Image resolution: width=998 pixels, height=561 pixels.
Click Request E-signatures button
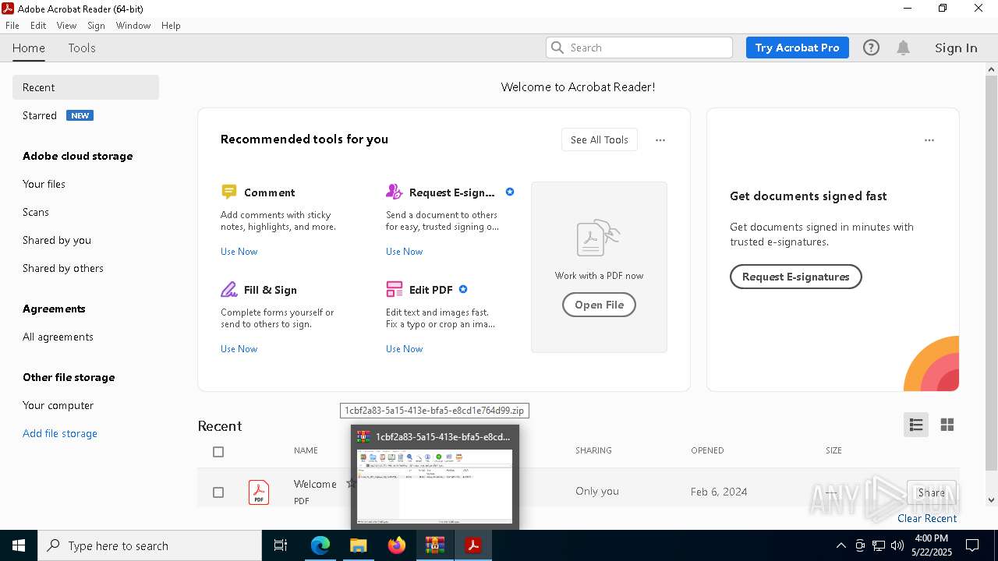tap(795, 277)
